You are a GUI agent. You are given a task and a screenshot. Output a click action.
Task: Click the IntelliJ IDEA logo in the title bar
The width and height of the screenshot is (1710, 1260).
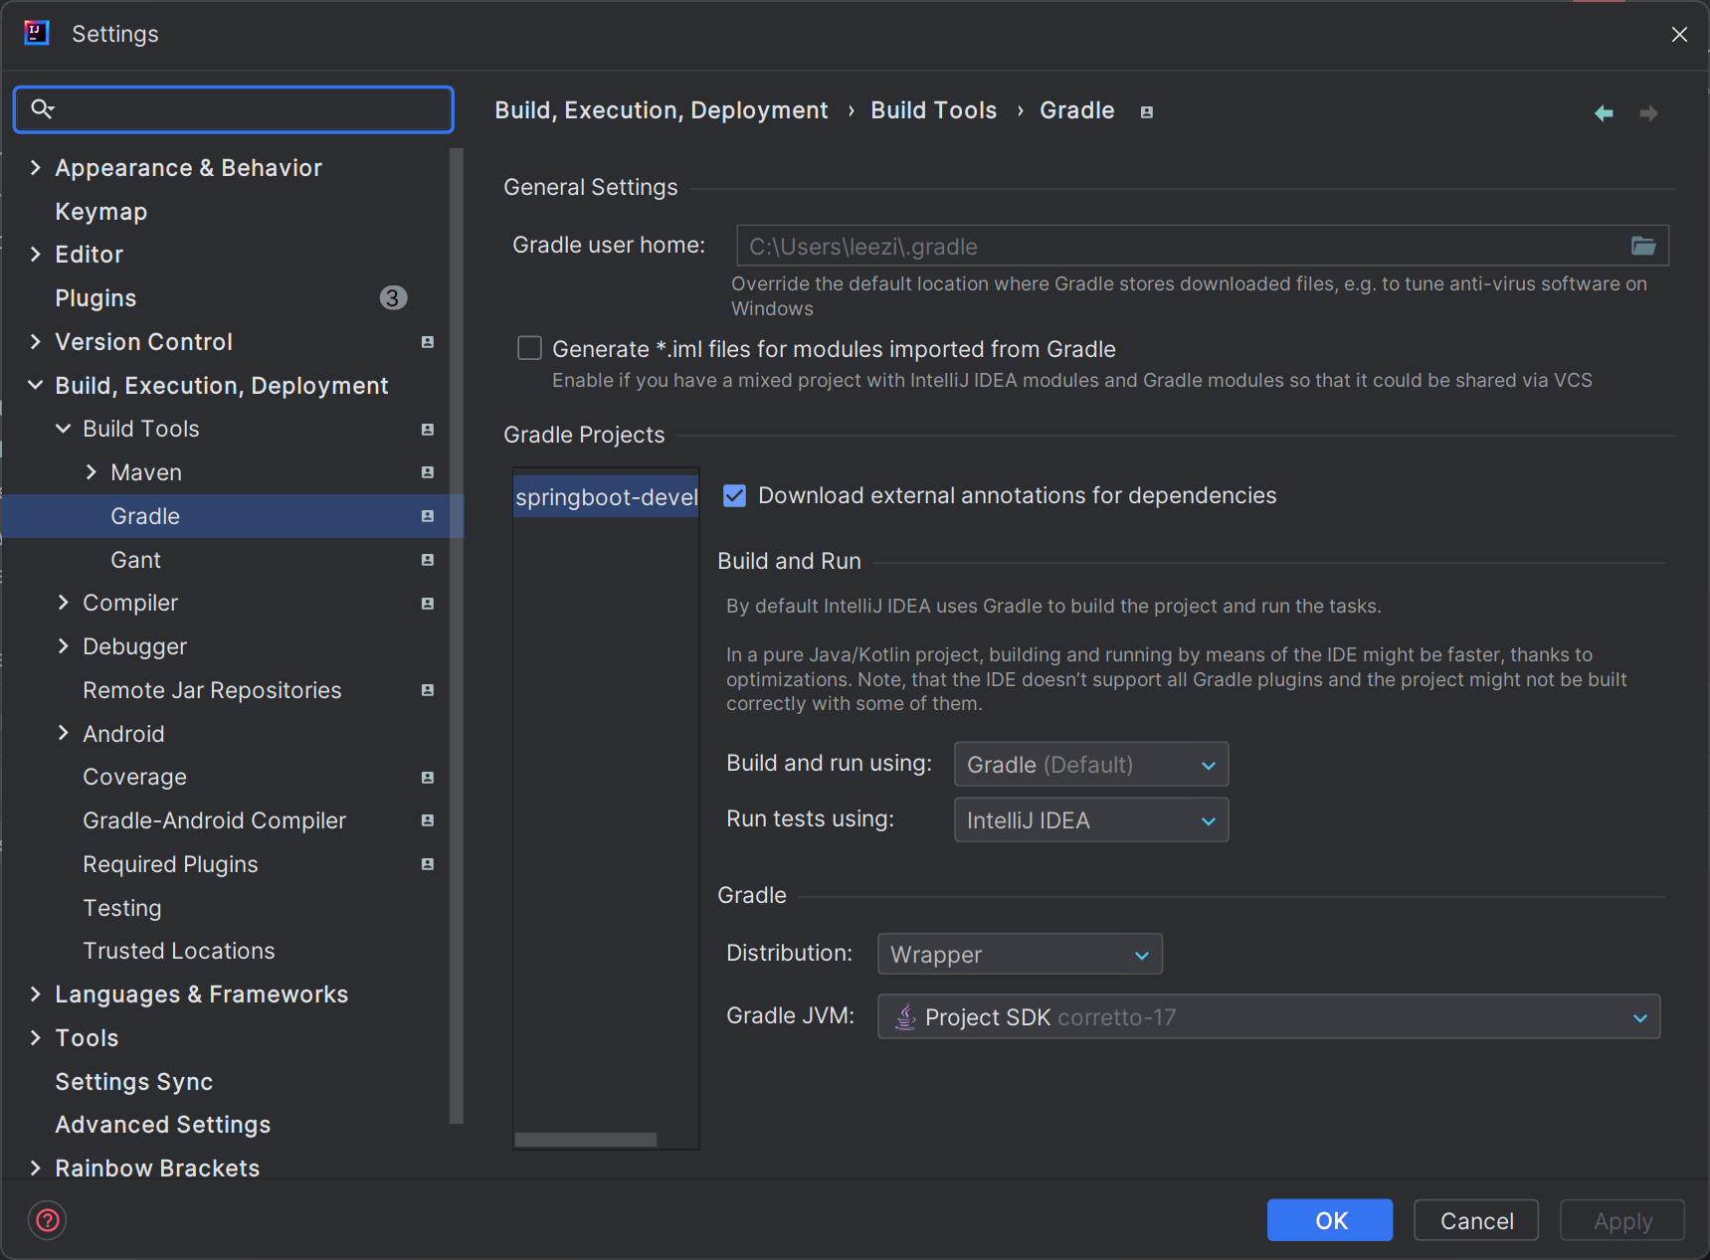click(37, 33)
